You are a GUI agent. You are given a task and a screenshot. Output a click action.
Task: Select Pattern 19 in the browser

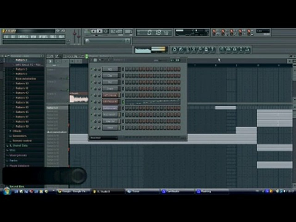22,126
